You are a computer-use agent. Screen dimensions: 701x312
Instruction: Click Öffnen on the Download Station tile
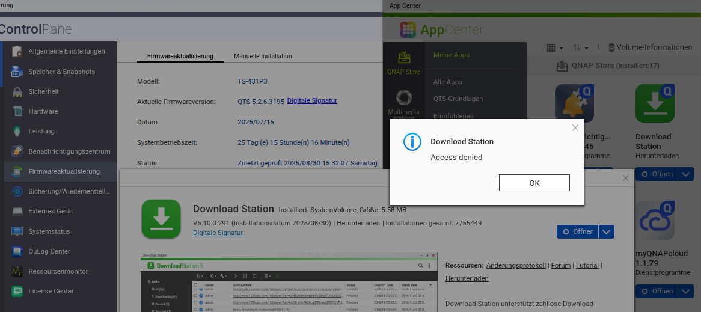pyautogui.click(x=657, y=174)
